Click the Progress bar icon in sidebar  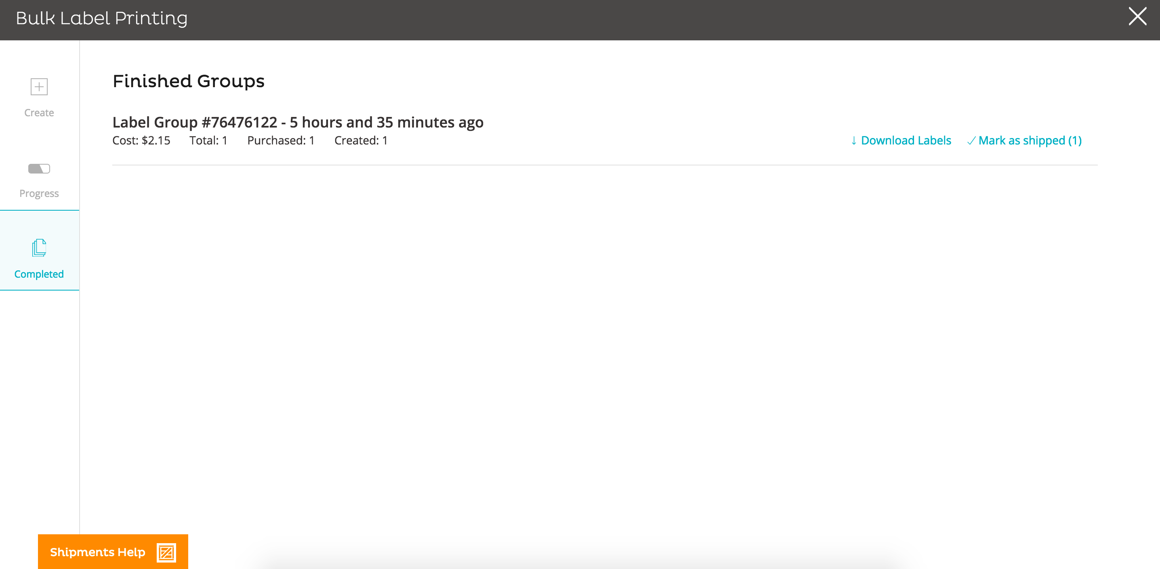[x=39, y=169]
